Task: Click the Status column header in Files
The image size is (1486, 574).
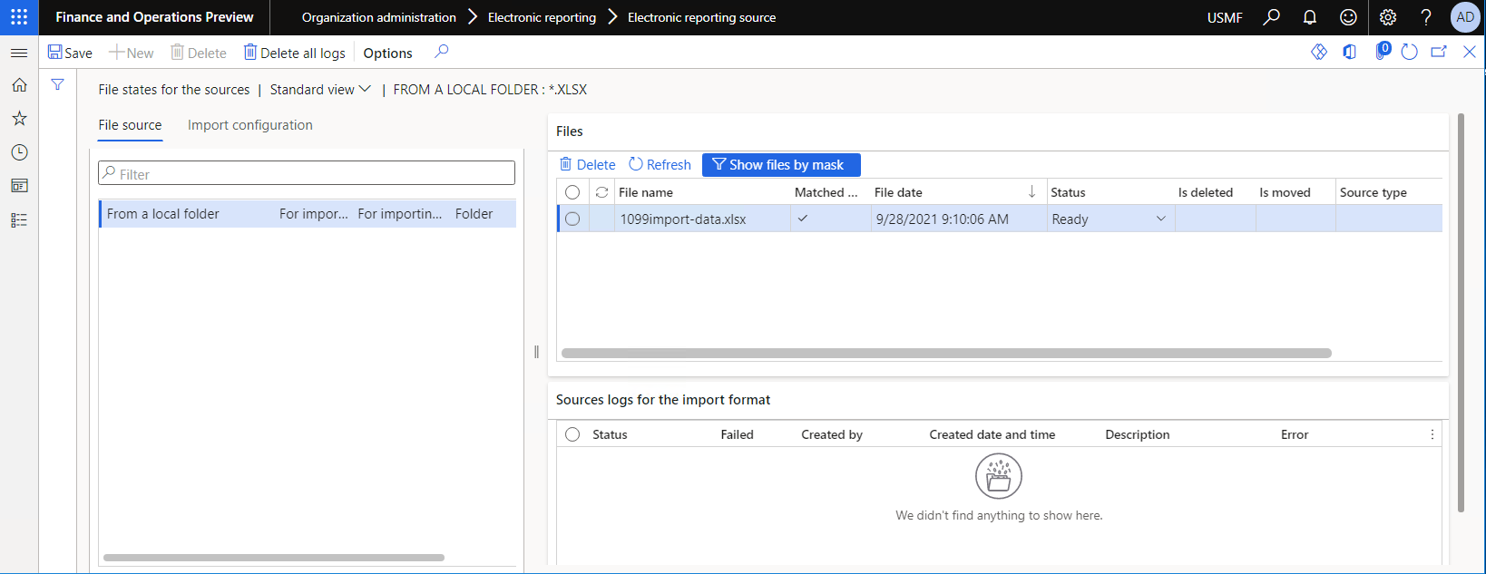Action: pyautogui.click(x=1068, y=192)
